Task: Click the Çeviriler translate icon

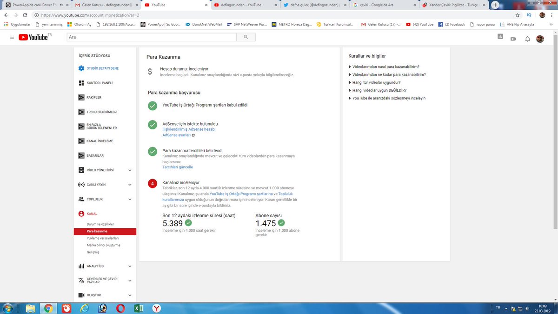Action: coord(81,281)
